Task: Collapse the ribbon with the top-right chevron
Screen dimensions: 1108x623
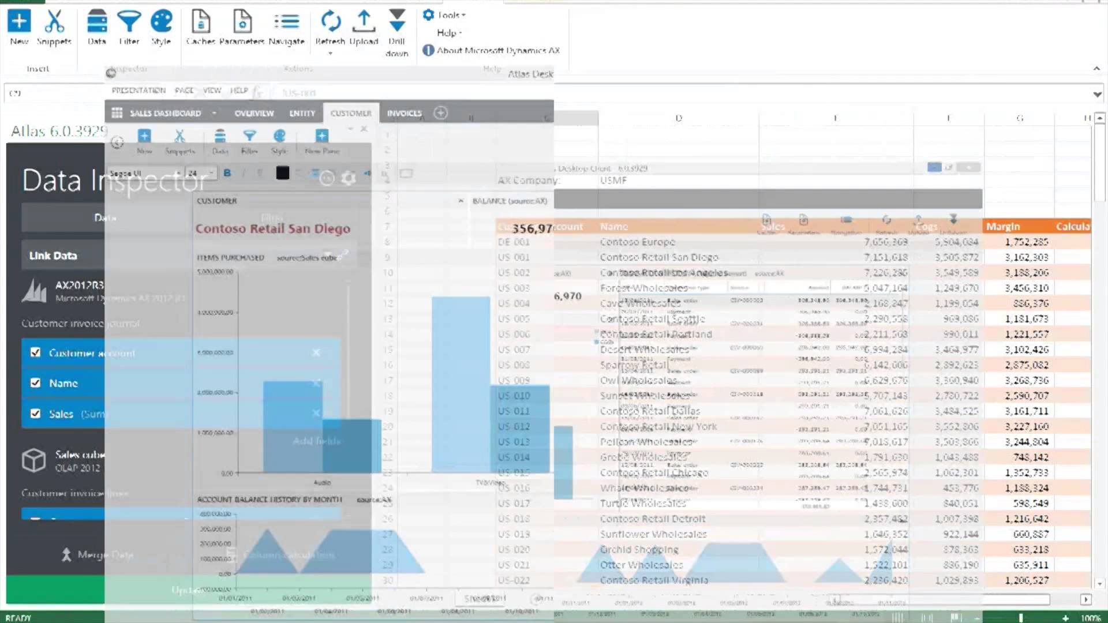Action: [1096, 69]
